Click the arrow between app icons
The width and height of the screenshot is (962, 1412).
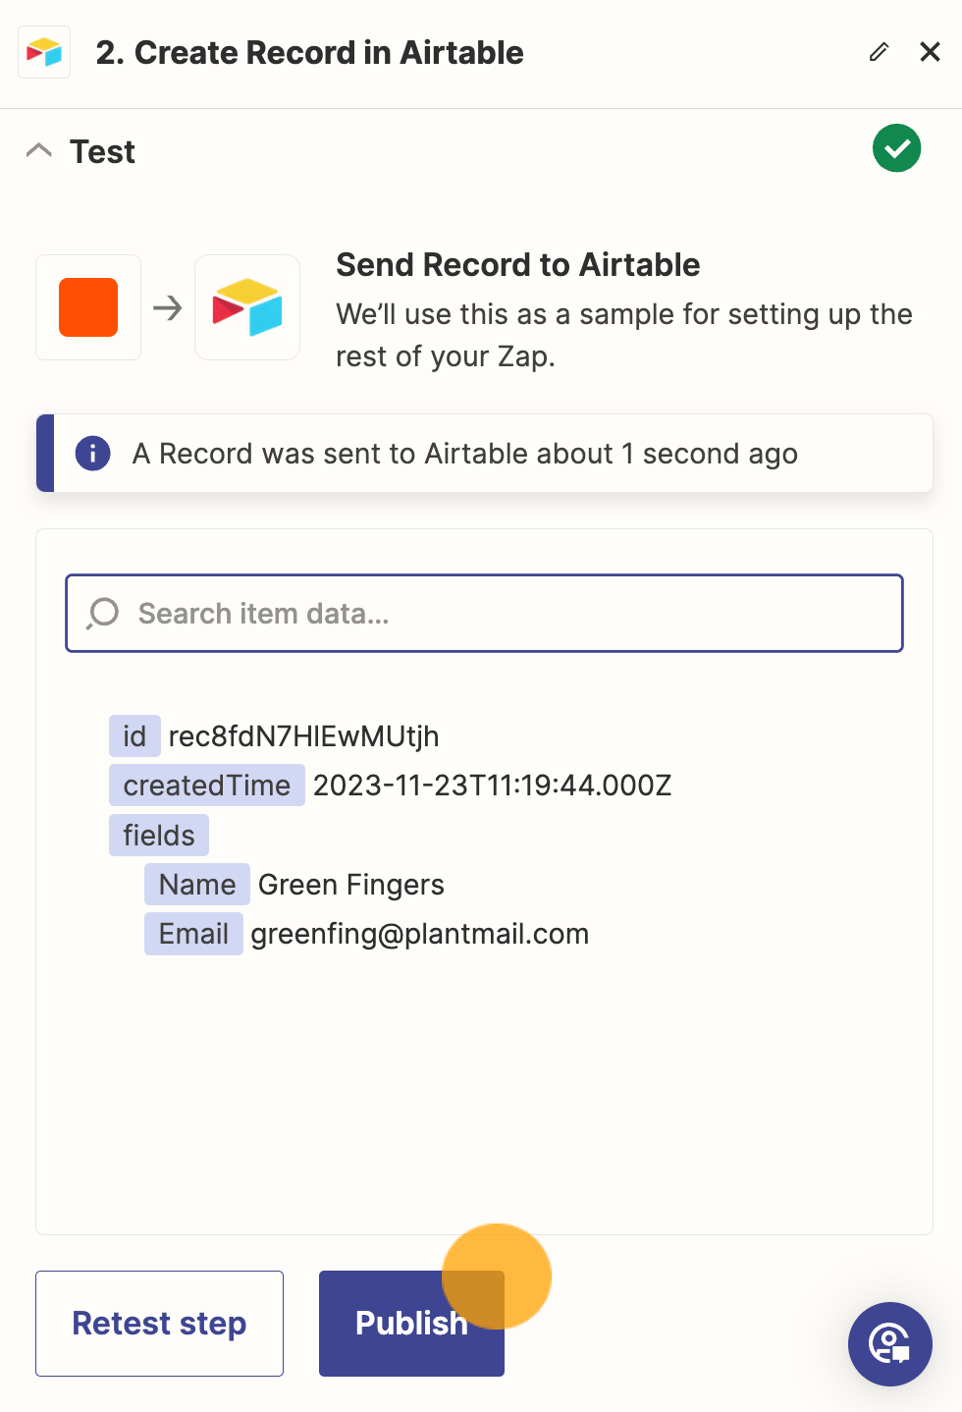point(168,308)
